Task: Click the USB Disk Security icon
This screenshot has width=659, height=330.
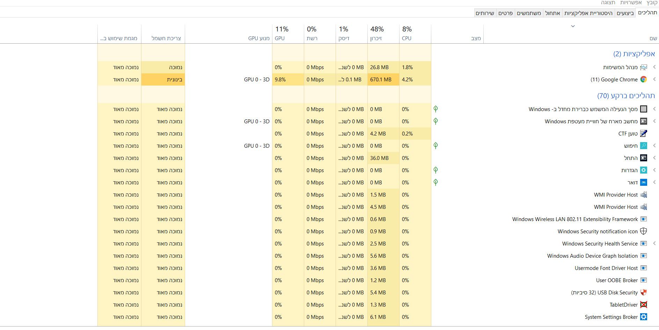Action: click(x=643, y=293)
